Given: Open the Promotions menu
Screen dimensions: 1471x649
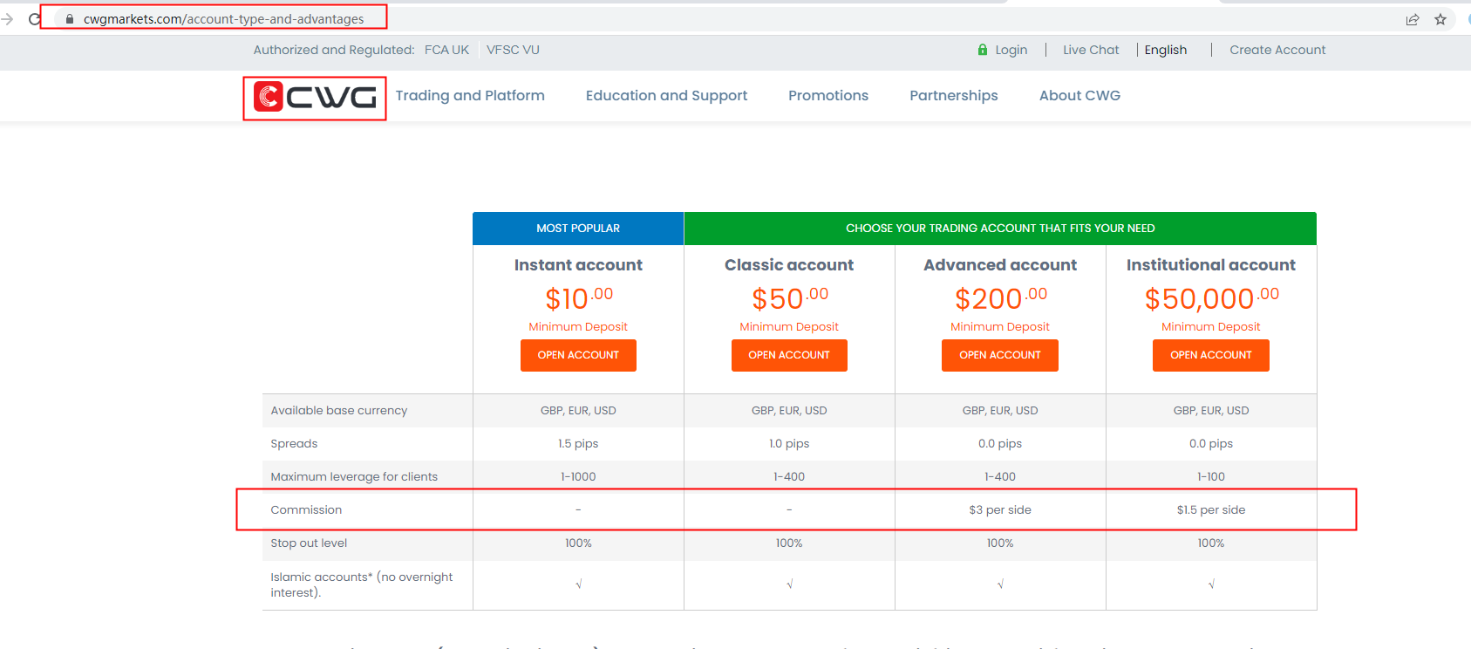Looking at the screenshot, I should coord(828,96).
